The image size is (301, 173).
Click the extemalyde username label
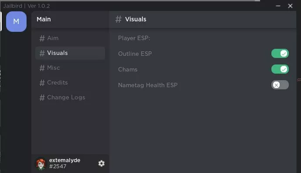65,160
